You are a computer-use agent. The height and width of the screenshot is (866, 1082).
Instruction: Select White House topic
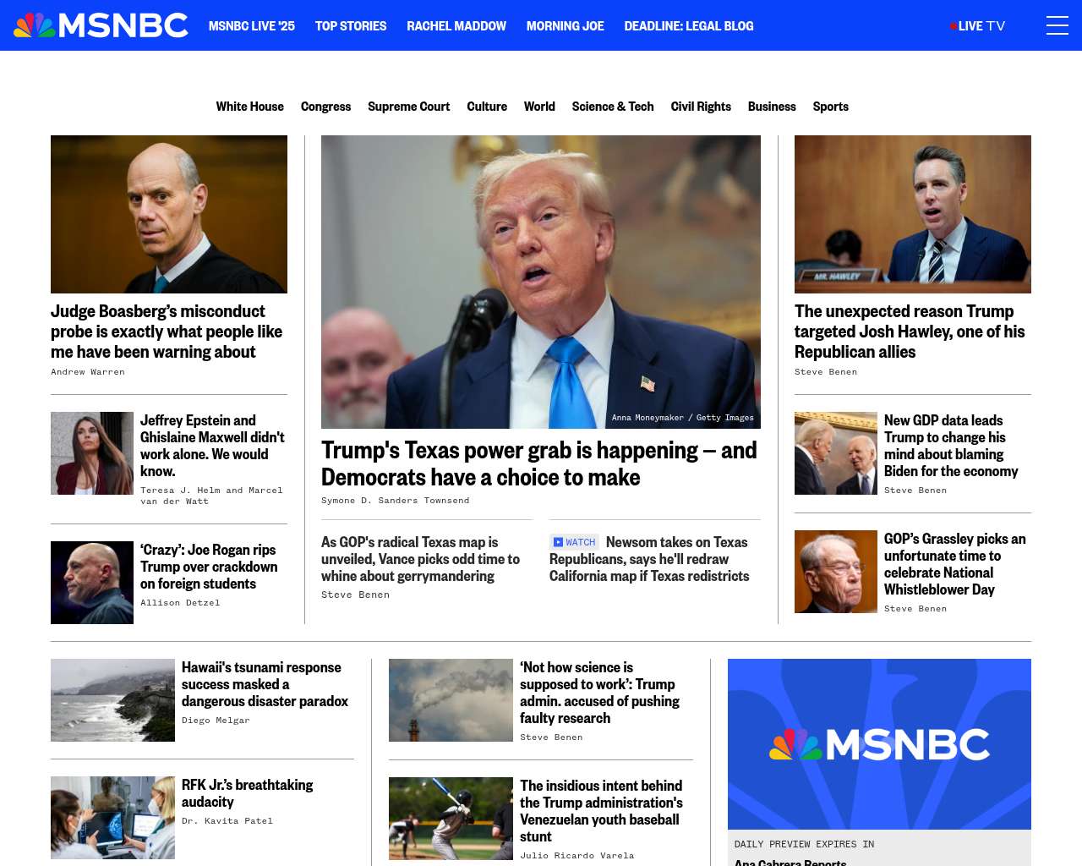coord(250,107)
